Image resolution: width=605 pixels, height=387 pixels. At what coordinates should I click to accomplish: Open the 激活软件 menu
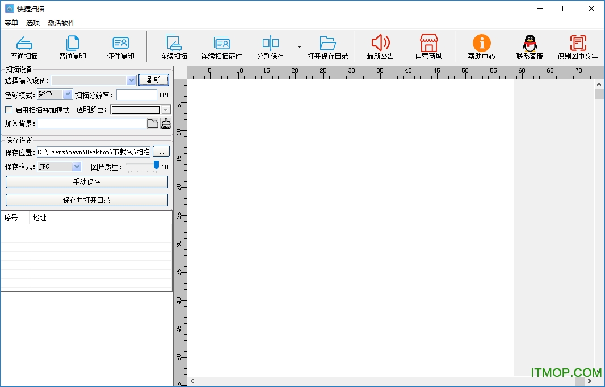(61, 23)
